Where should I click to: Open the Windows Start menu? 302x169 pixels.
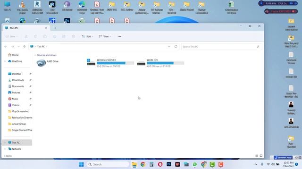[82, 164]
